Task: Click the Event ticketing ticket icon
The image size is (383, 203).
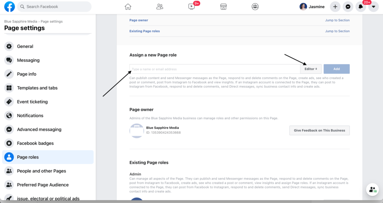Action: coord(9,102)
